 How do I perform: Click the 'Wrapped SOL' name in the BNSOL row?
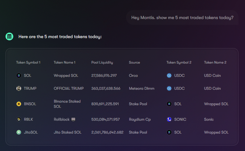[216, 104]
